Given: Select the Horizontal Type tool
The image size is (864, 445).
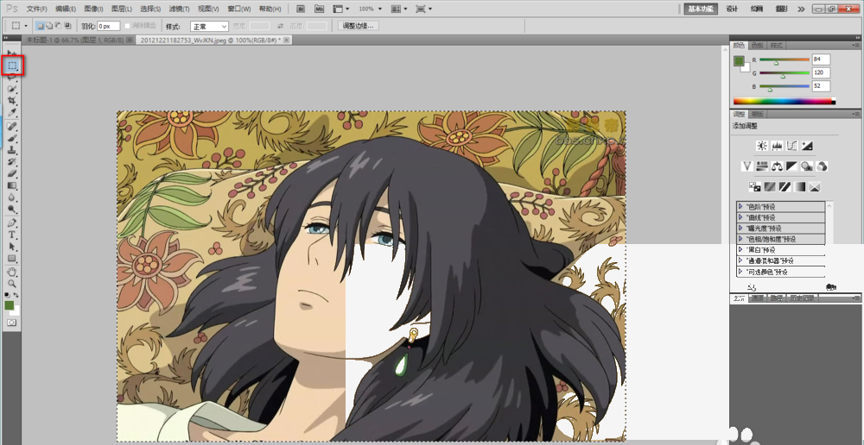Looking at the screenshot, I should pos(12,235).
